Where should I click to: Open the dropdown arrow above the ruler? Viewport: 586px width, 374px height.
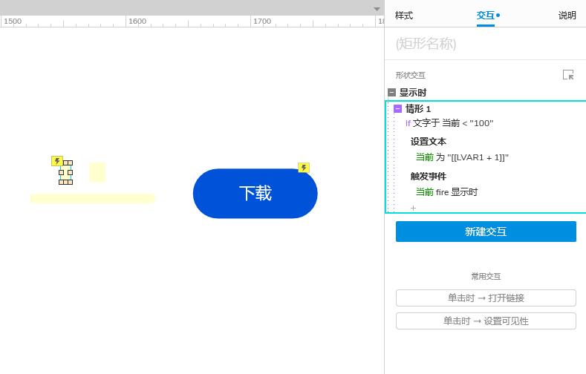tap(377, 9)
